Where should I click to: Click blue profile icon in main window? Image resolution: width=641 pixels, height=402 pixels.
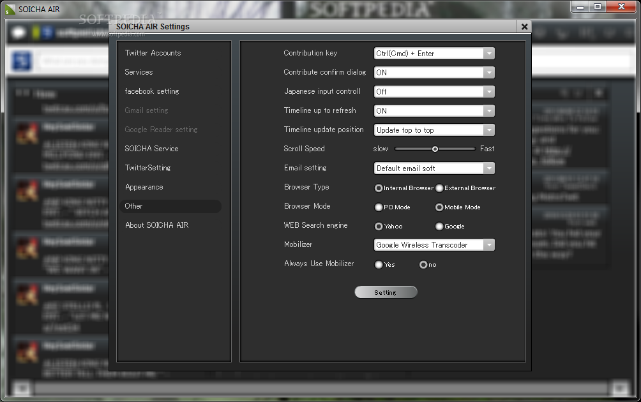pos(22,61)
